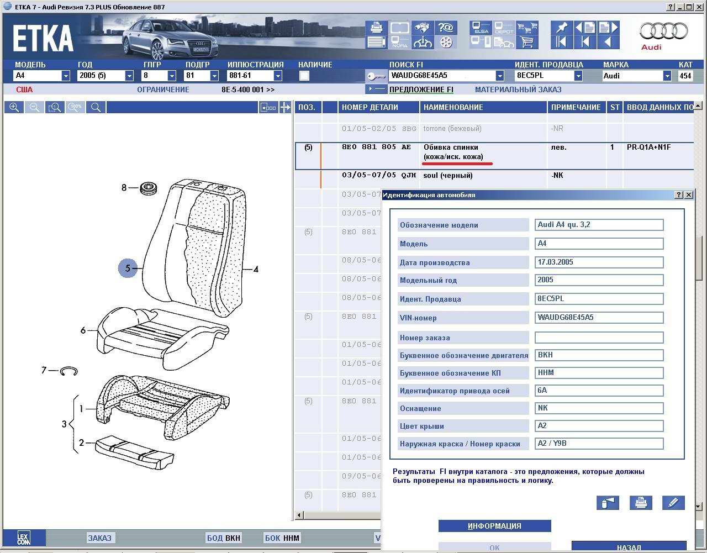Click the horizontal scrollbar left arrow of parts list
The width and height of the screenshot is (707, 553).
(299, 515)
